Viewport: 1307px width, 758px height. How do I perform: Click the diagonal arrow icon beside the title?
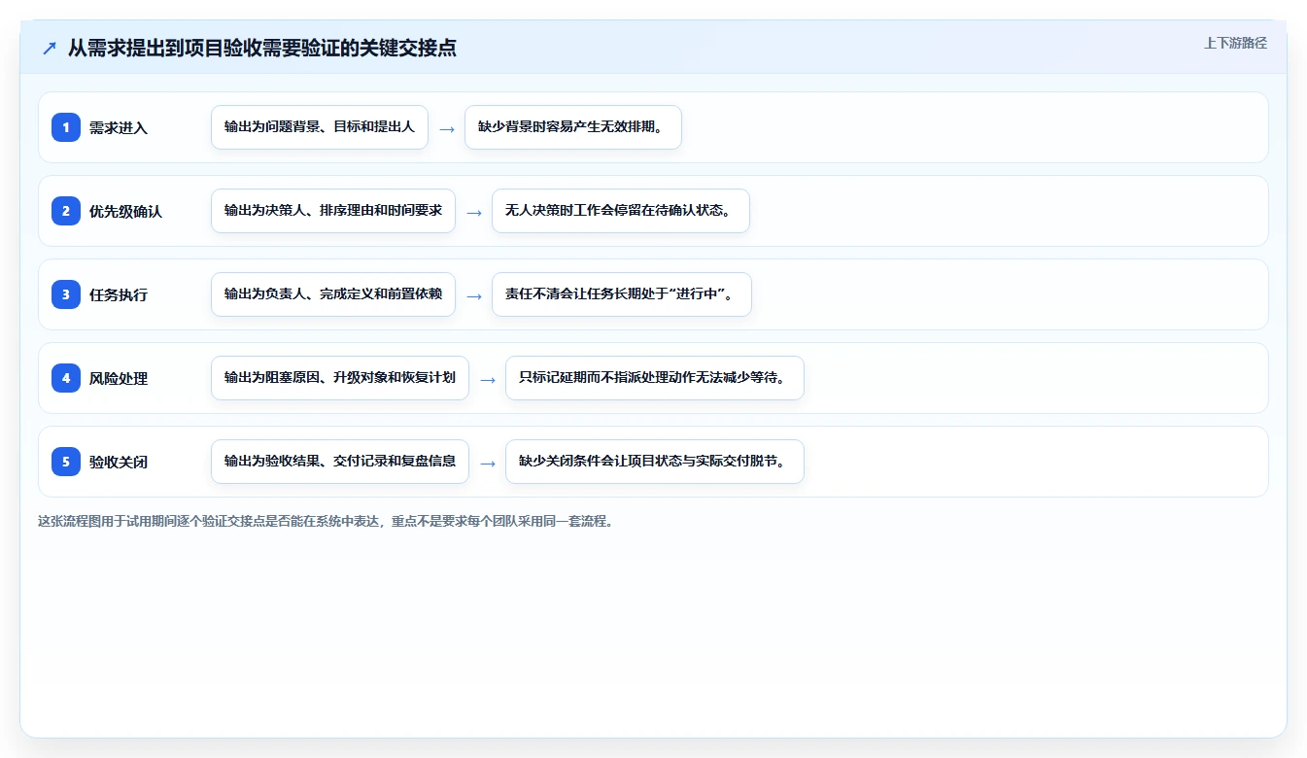click(50, 49)
